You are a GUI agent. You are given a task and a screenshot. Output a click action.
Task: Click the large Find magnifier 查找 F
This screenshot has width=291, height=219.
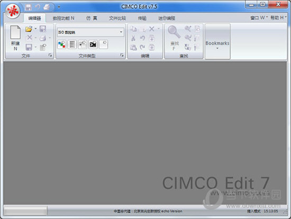tap(174, 38)
